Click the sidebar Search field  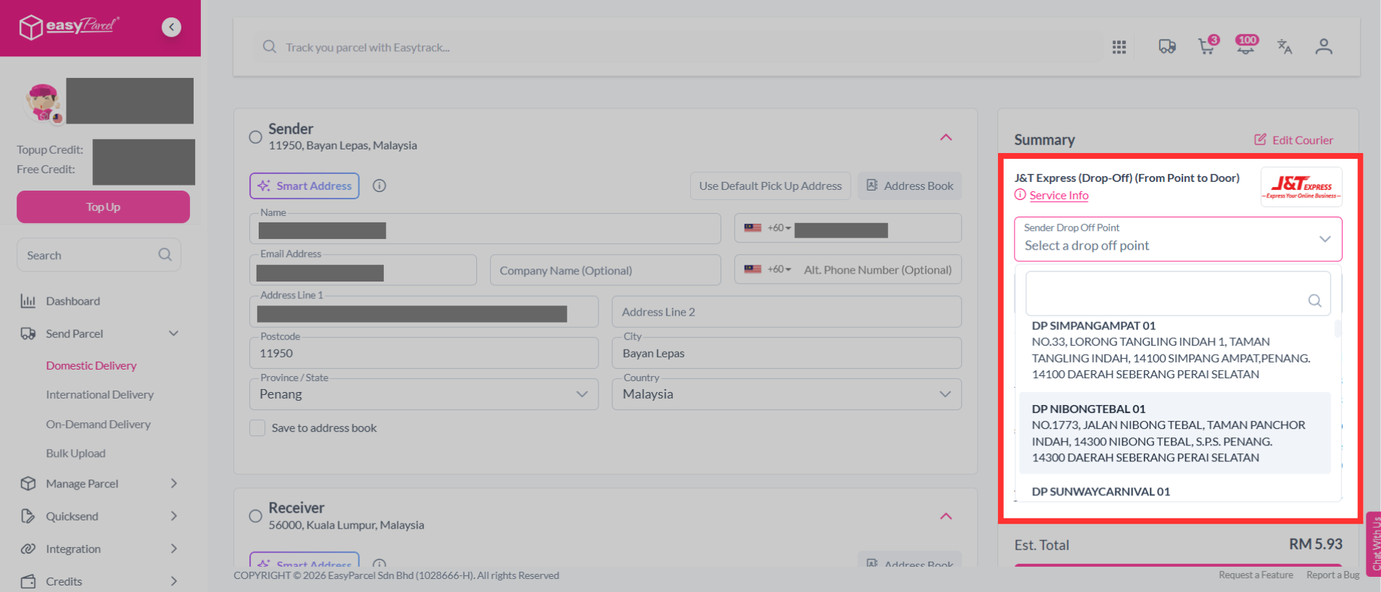point(99,255)
